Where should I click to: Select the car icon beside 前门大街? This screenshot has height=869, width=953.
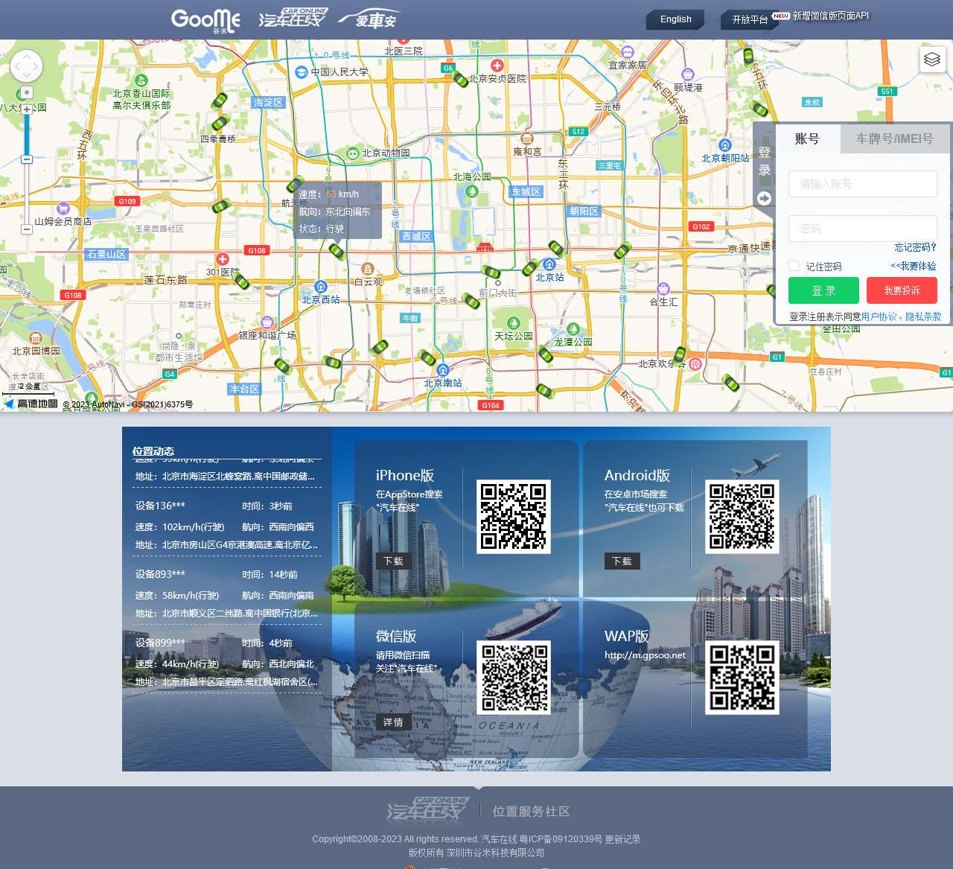pyautogui.click(x=491, y=272)
